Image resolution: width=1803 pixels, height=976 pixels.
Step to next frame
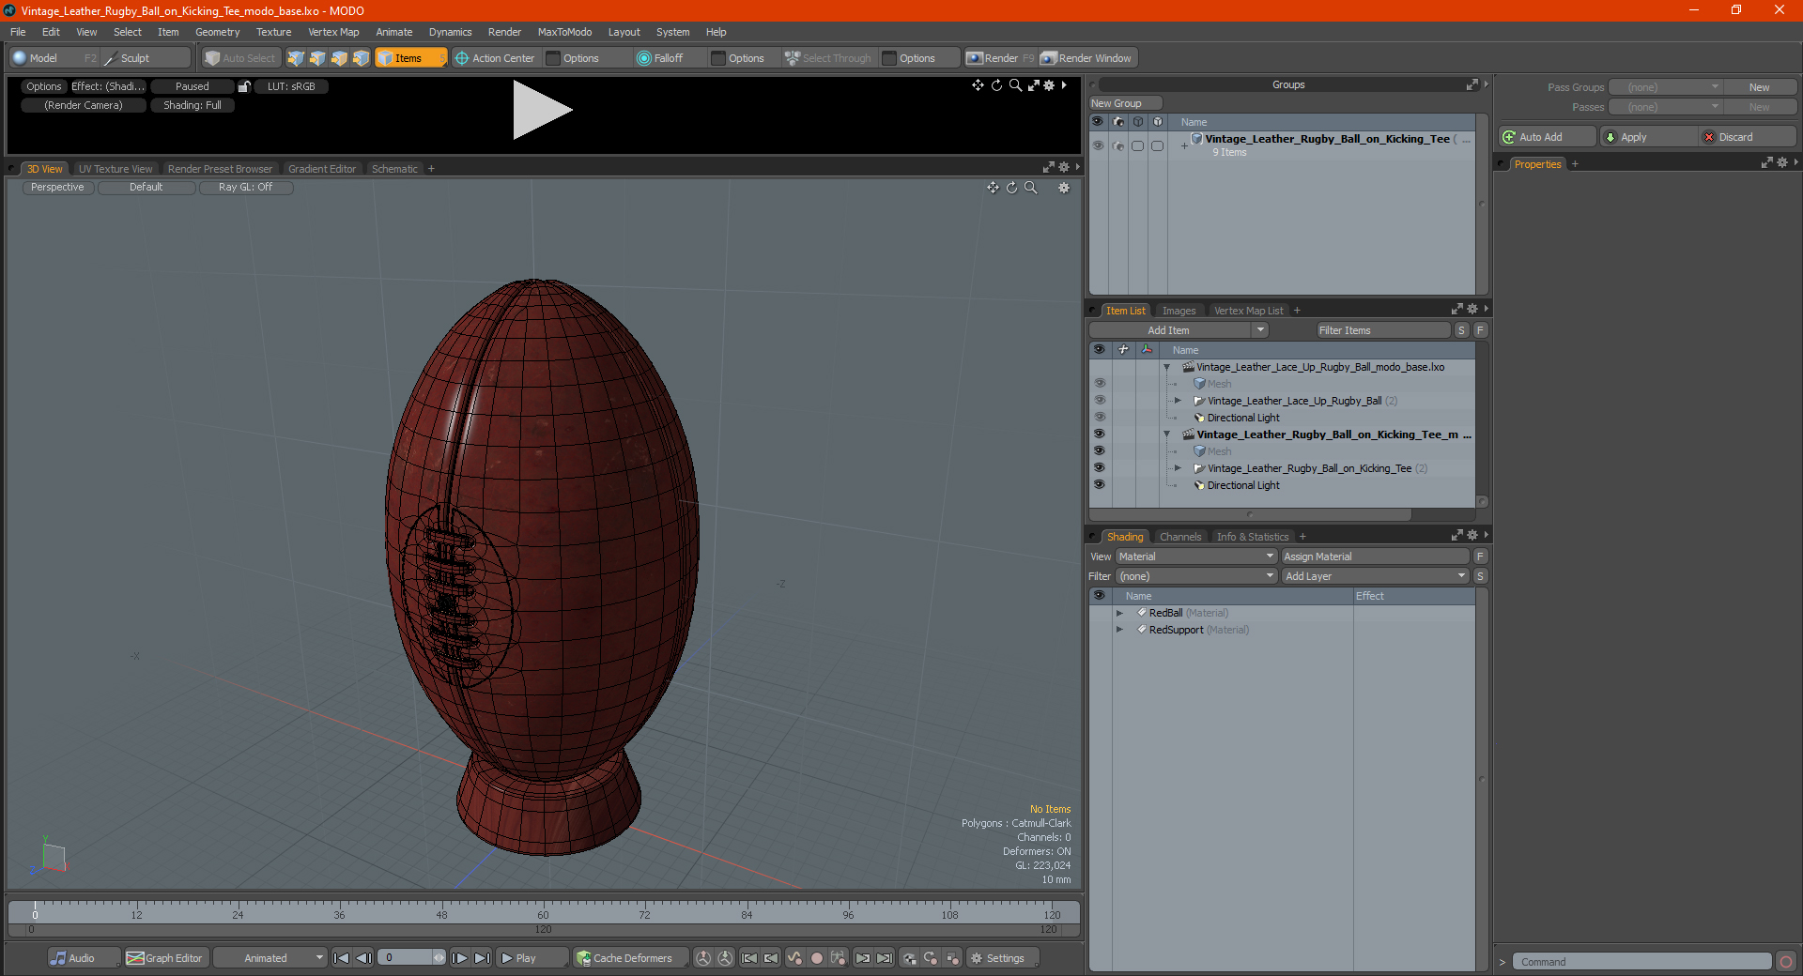[459, 958]
